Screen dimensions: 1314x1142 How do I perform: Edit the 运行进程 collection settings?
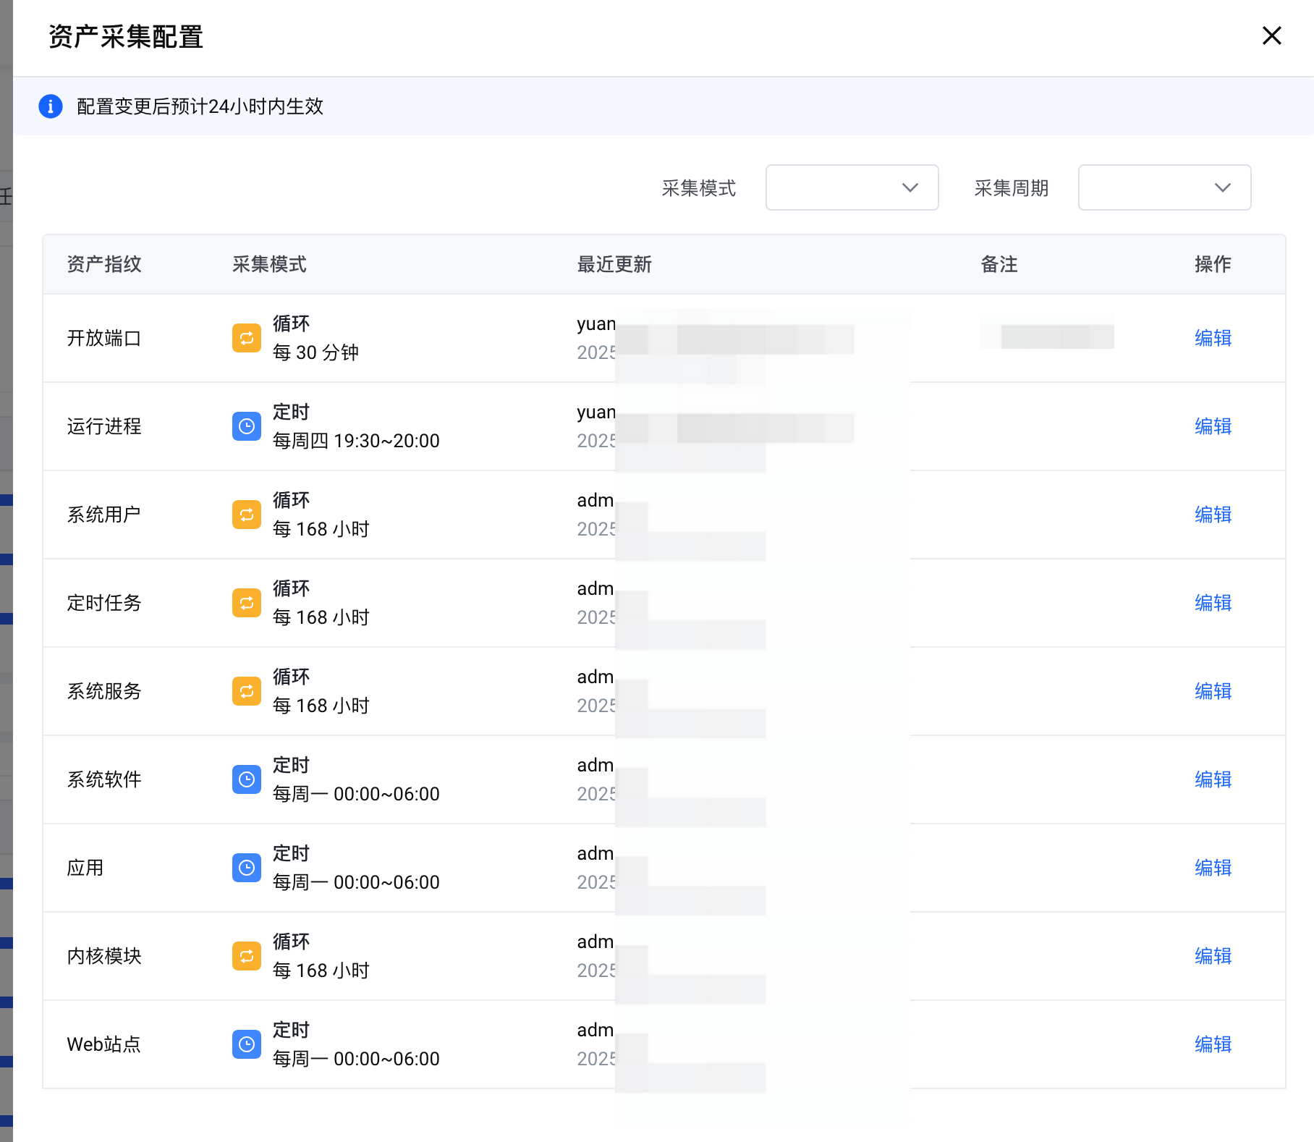[x=1213, y=426]
